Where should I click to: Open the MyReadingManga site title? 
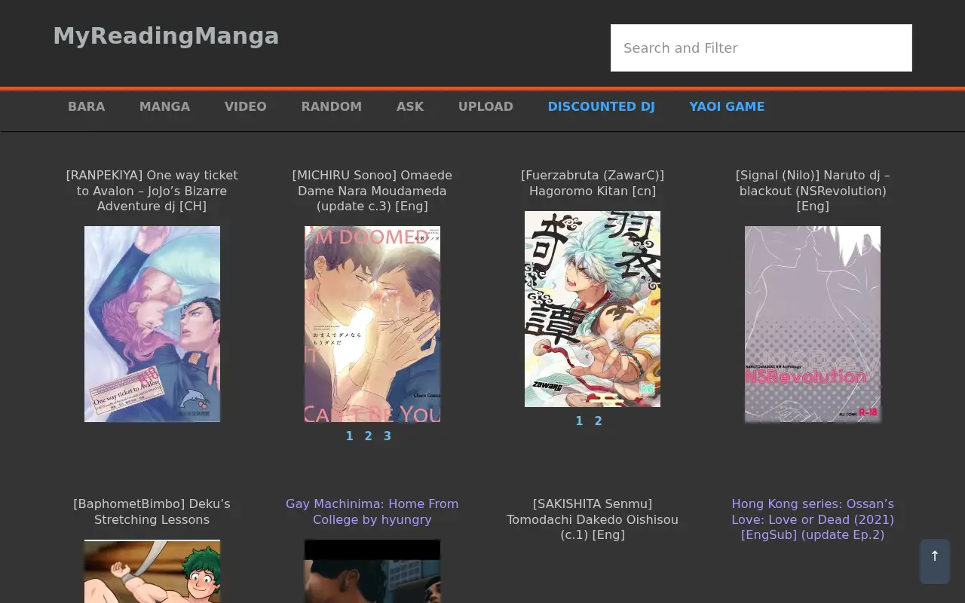tap(166, 35)
